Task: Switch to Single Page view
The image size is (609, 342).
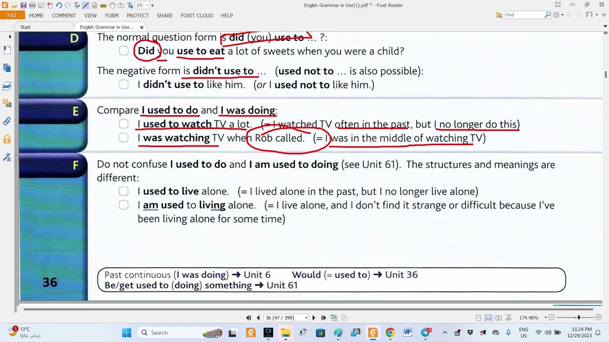Action: point(478,317)
